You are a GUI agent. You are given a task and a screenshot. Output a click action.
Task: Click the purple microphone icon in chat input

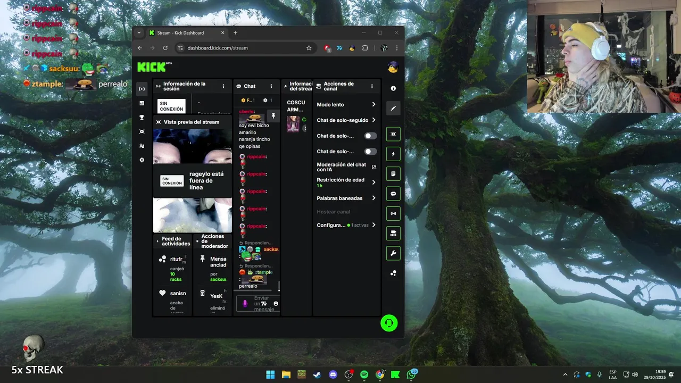pos(245,303)
